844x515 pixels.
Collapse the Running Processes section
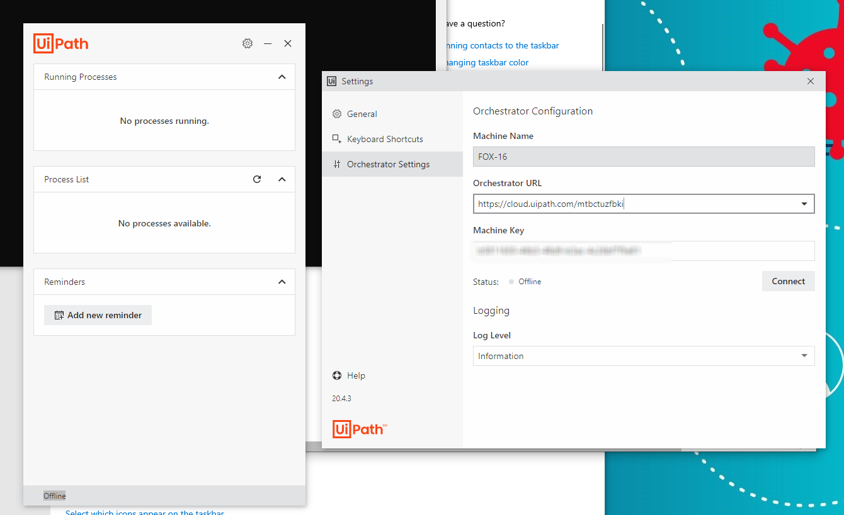(x=282, y=77)
